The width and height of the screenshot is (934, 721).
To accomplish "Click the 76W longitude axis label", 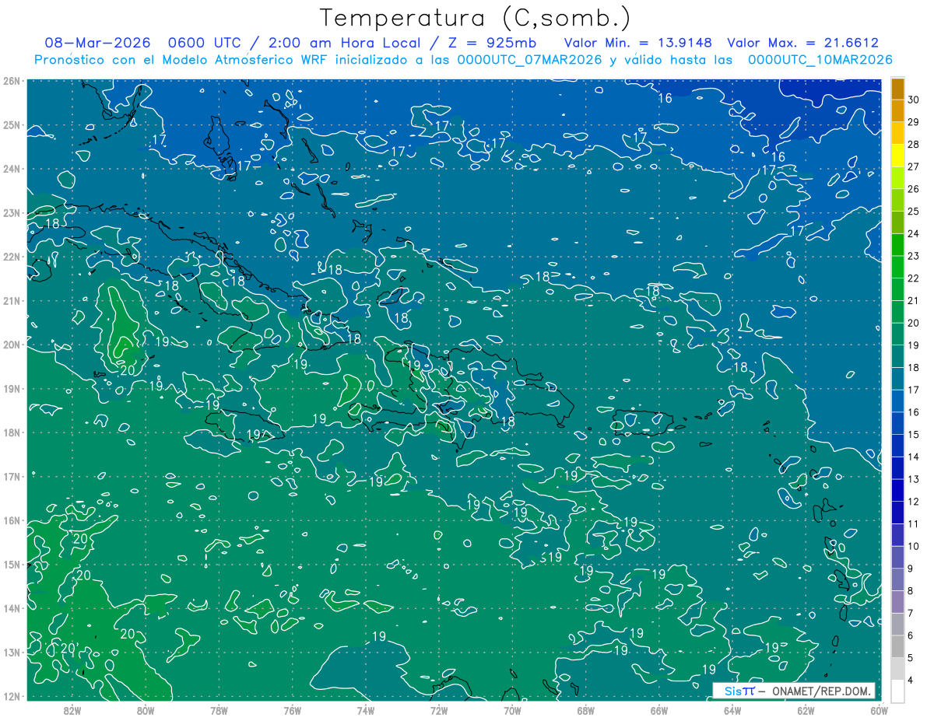I will (293, 709).
